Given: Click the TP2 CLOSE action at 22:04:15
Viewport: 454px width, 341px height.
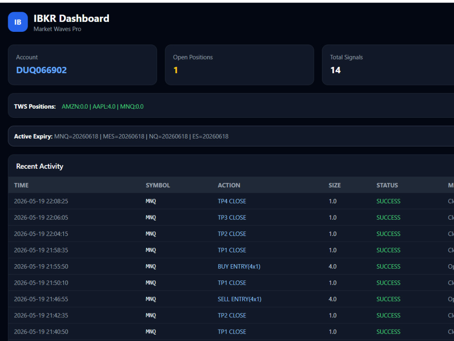Looking at the screenshot, I should coord(232,234).
